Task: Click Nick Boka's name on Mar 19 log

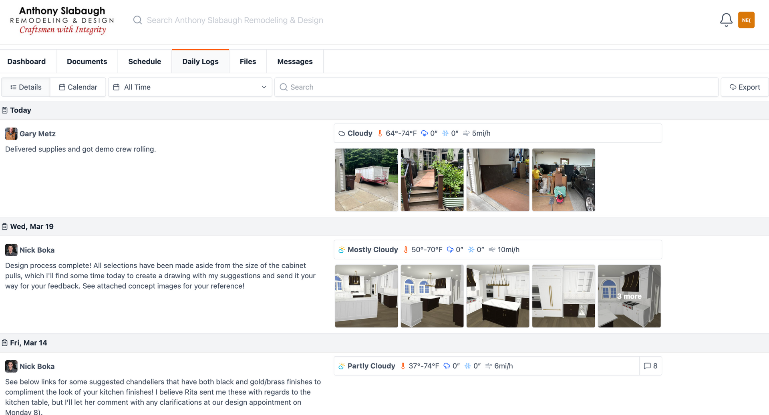Action: pyautogui.click(x=37, y=250)
